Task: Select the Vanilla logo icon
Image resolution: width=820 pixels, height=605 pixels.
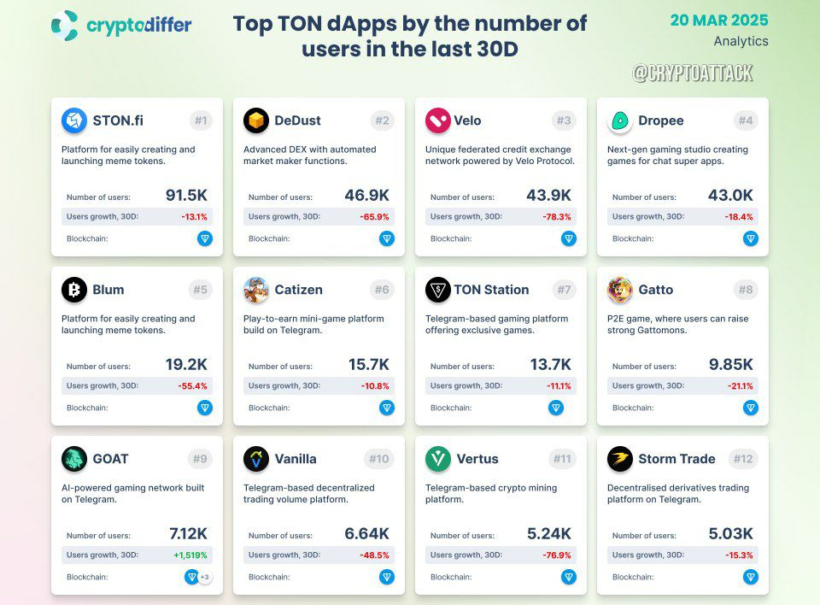Action: [256, 459]
